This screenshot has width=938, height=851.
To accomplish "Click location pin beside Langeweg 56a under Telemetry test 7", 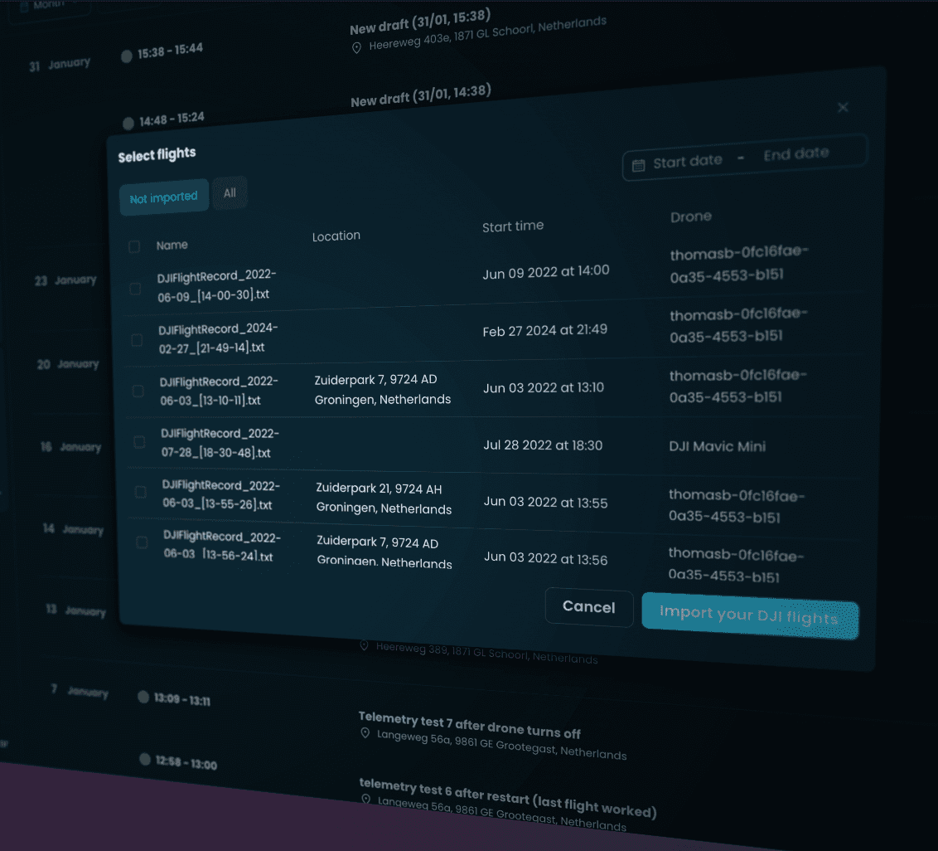I will 365,733.
